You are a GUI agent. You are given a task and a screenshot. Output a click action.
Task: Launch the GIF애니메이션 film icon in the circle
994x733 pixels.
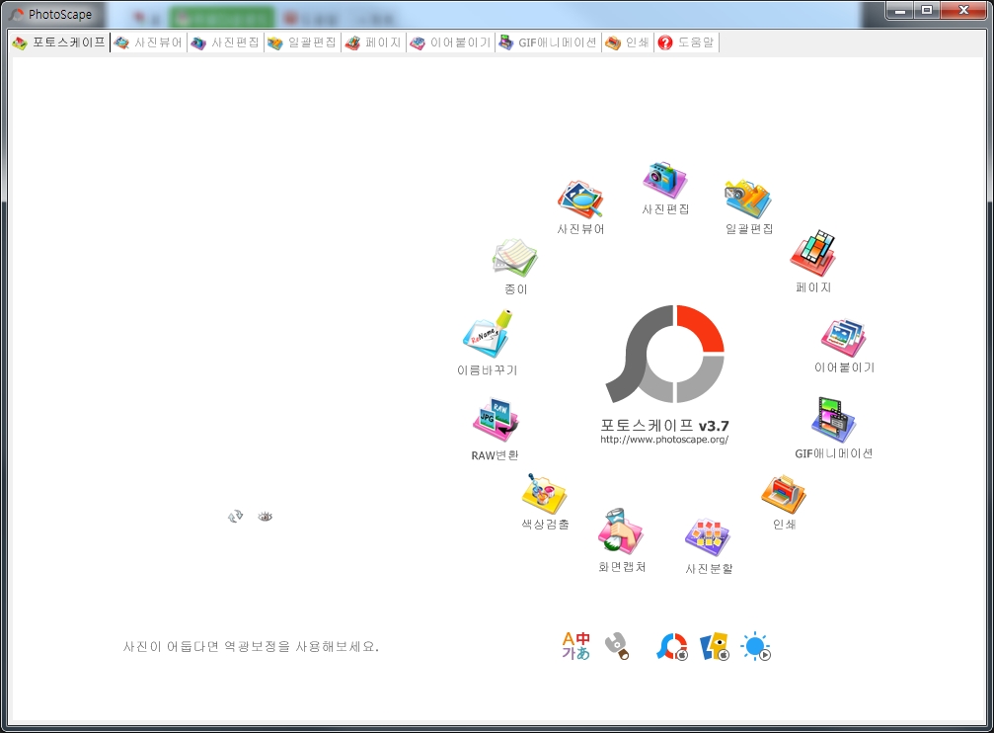[834, 420]
